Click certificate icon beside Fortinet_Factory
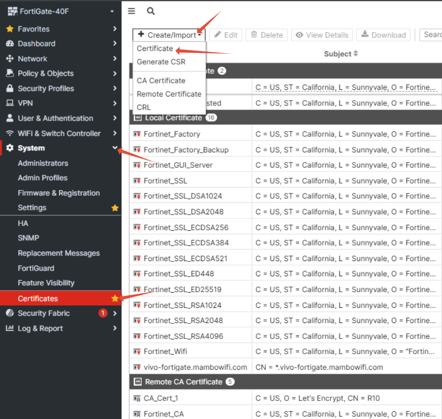This screenshot has width=442, height=419. click(137, 134)
